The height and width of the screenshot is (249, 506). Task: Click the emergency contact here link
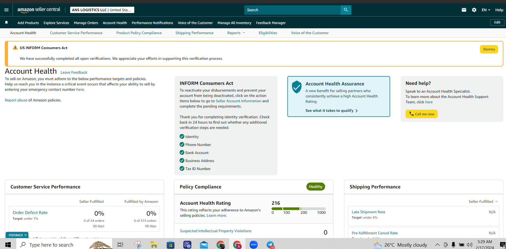click(x=80, y=89)
